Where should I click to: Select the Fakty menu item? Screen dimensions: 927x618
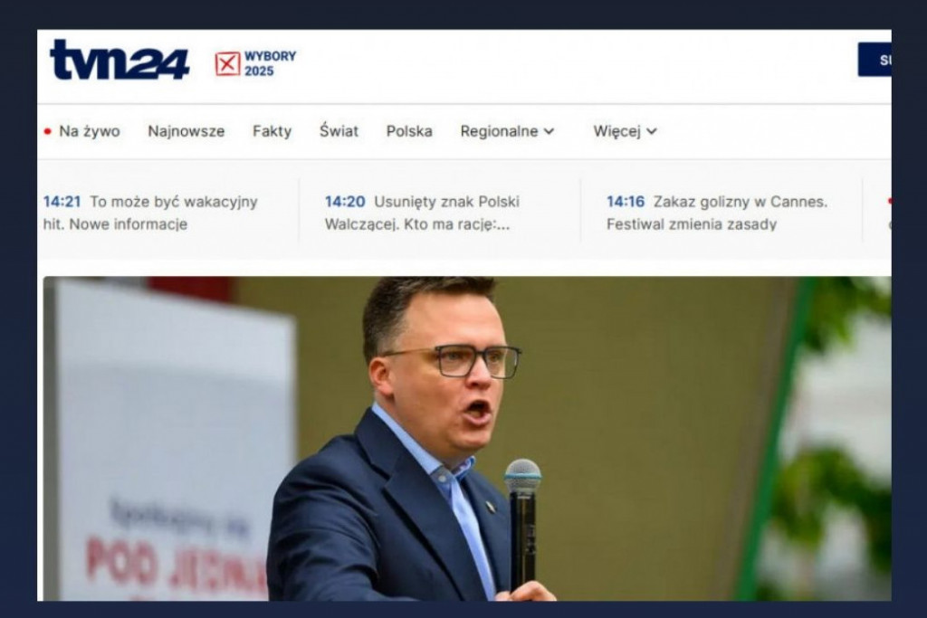click(272, 131)
